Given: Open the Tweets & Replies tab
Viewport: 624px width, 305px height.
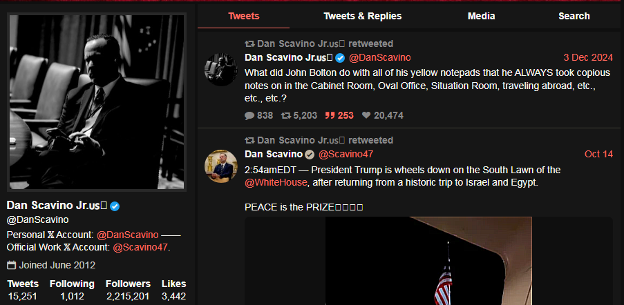Looking at the screenshot, I should pos(362,16).
